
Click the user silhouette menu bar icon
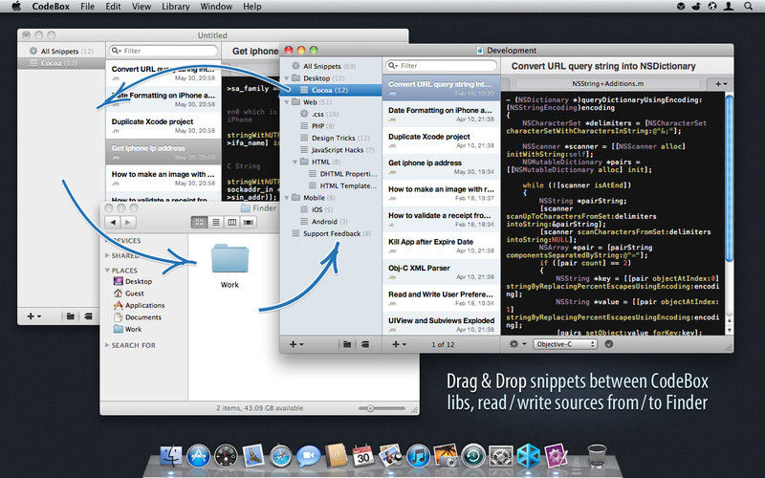click(729, 7)
